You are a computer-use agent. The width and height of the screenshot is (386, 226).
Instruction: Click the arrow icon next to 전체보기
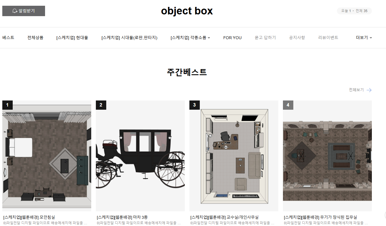click(x=369, y=90)
